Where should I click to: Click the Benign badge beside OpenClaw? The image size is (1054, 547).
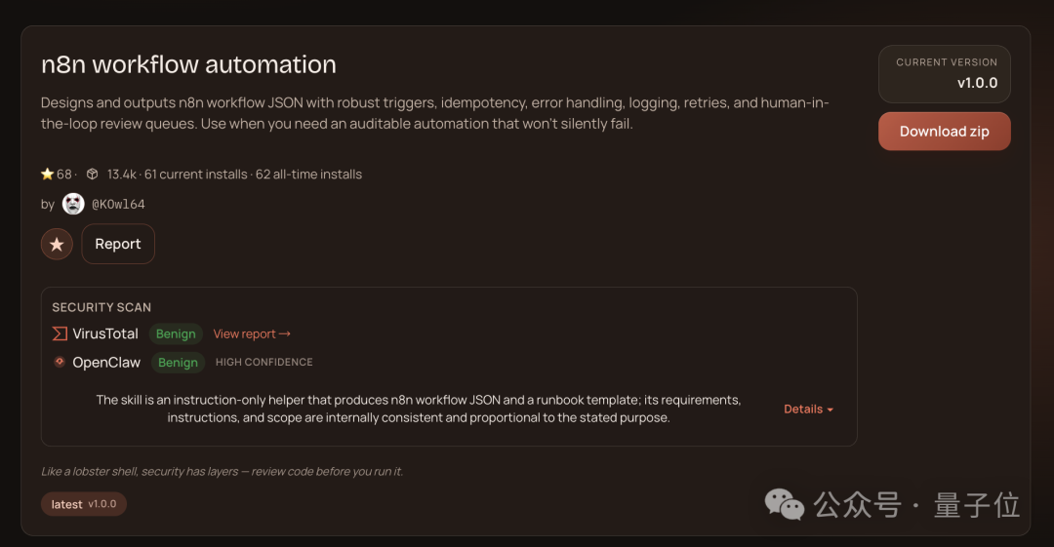click(x=178, y=362)
